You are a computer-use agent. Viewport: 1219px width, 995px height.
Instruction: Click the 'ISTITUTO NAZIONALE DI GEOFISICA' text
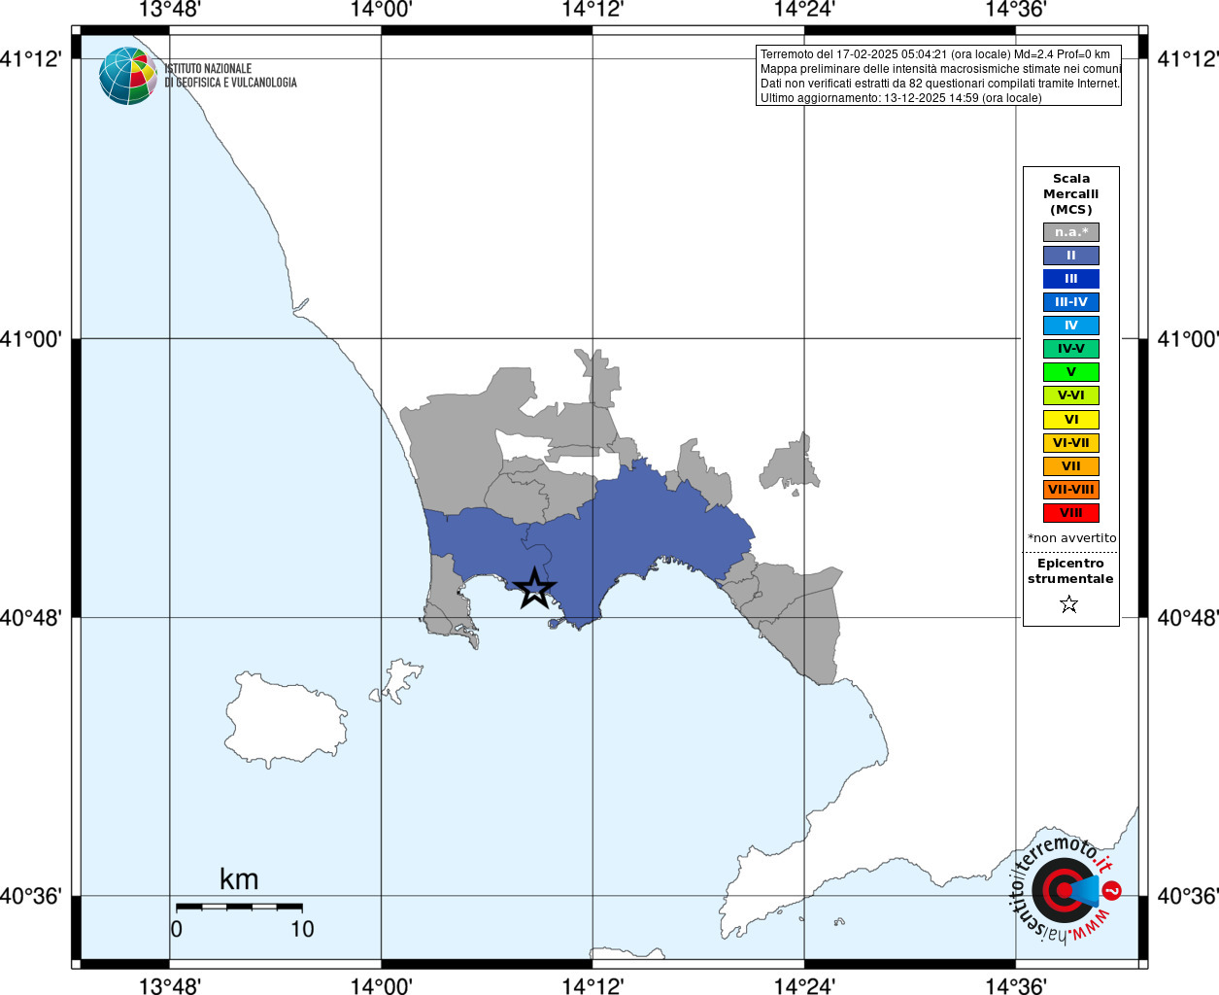(230, 76)
